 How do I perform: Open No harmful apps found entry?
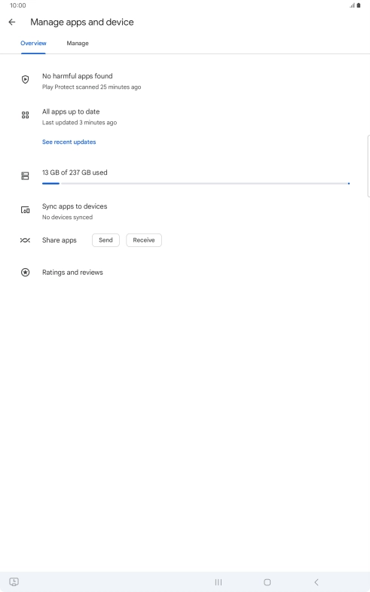(185, 81)
